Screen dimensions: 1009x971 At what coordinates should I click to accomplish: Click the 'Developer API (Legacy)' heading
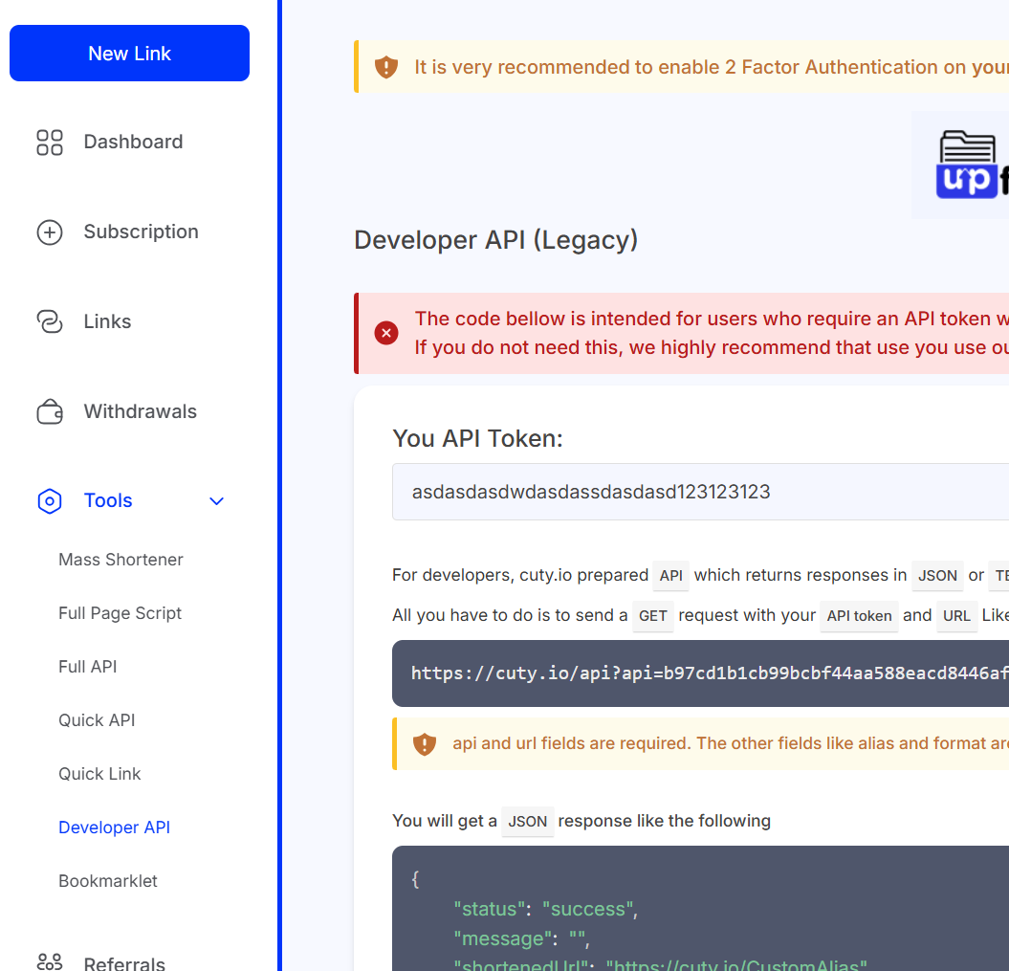[x=496, y=240]
